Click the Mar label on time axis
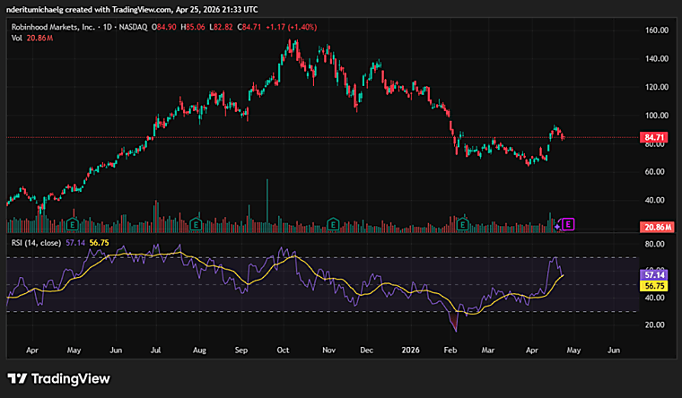 click(x=488, y=350)
